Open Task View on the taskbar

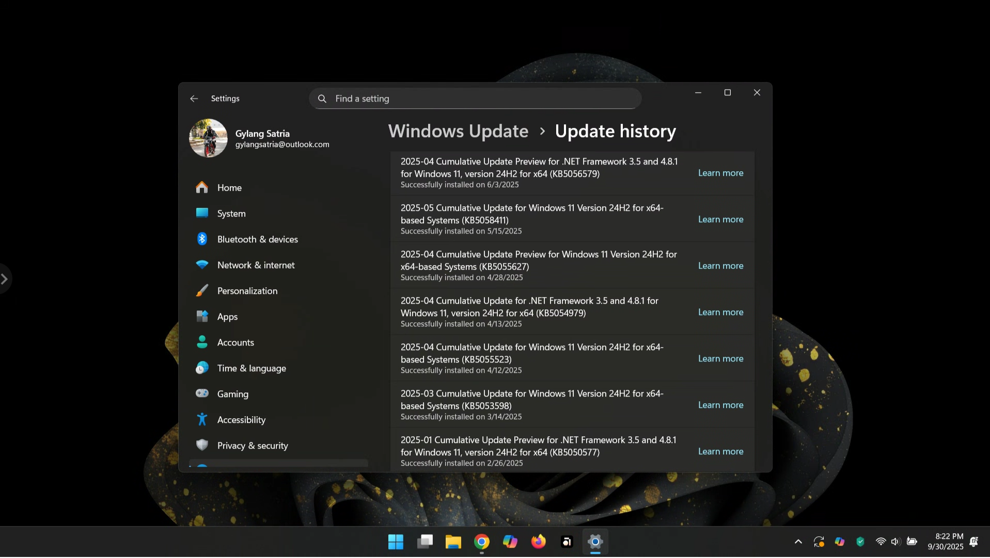(x=425, y=542)
